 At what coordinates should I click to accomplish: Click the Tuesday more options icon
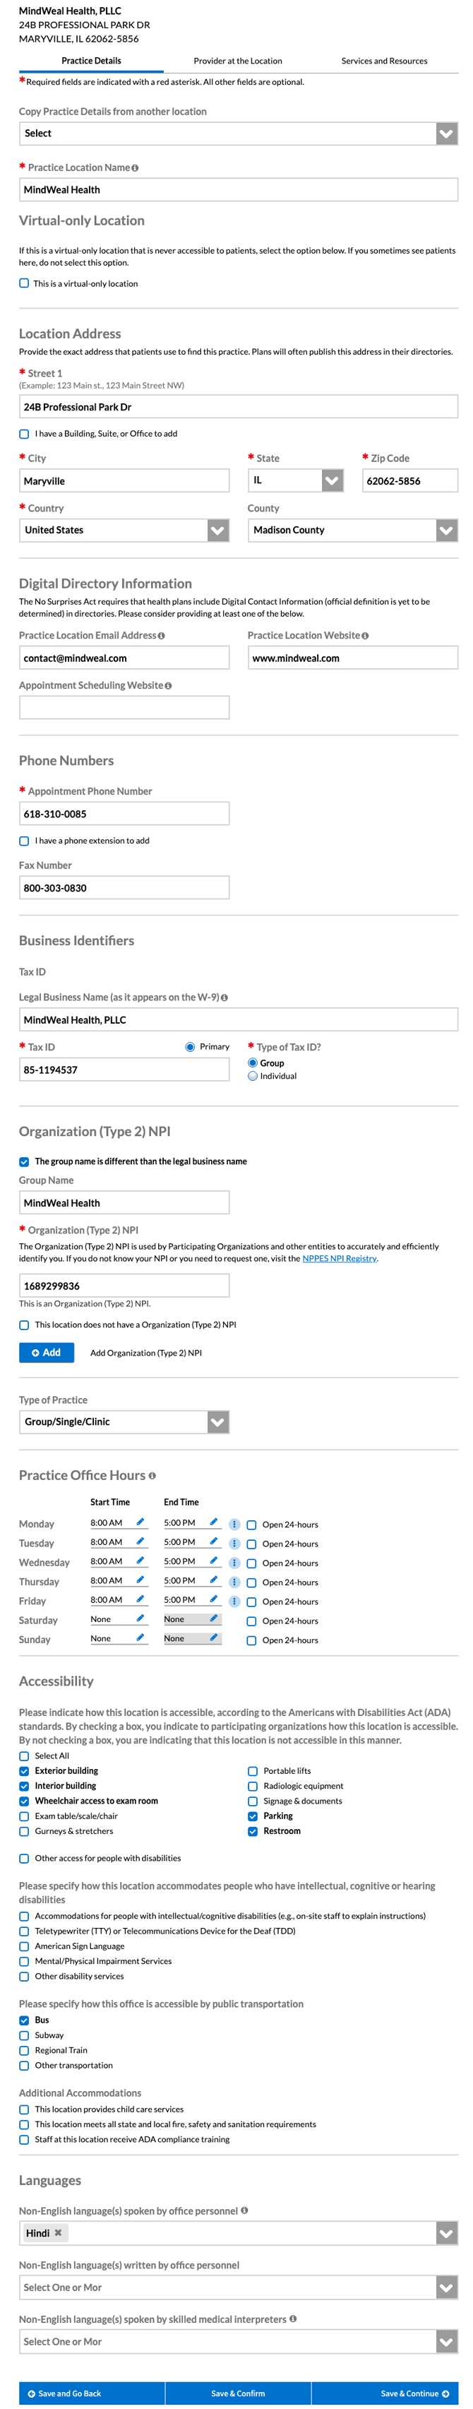coord(234,1543)
